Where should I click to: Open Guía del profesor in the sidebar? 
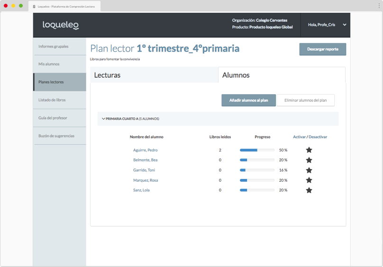[60, 118]
